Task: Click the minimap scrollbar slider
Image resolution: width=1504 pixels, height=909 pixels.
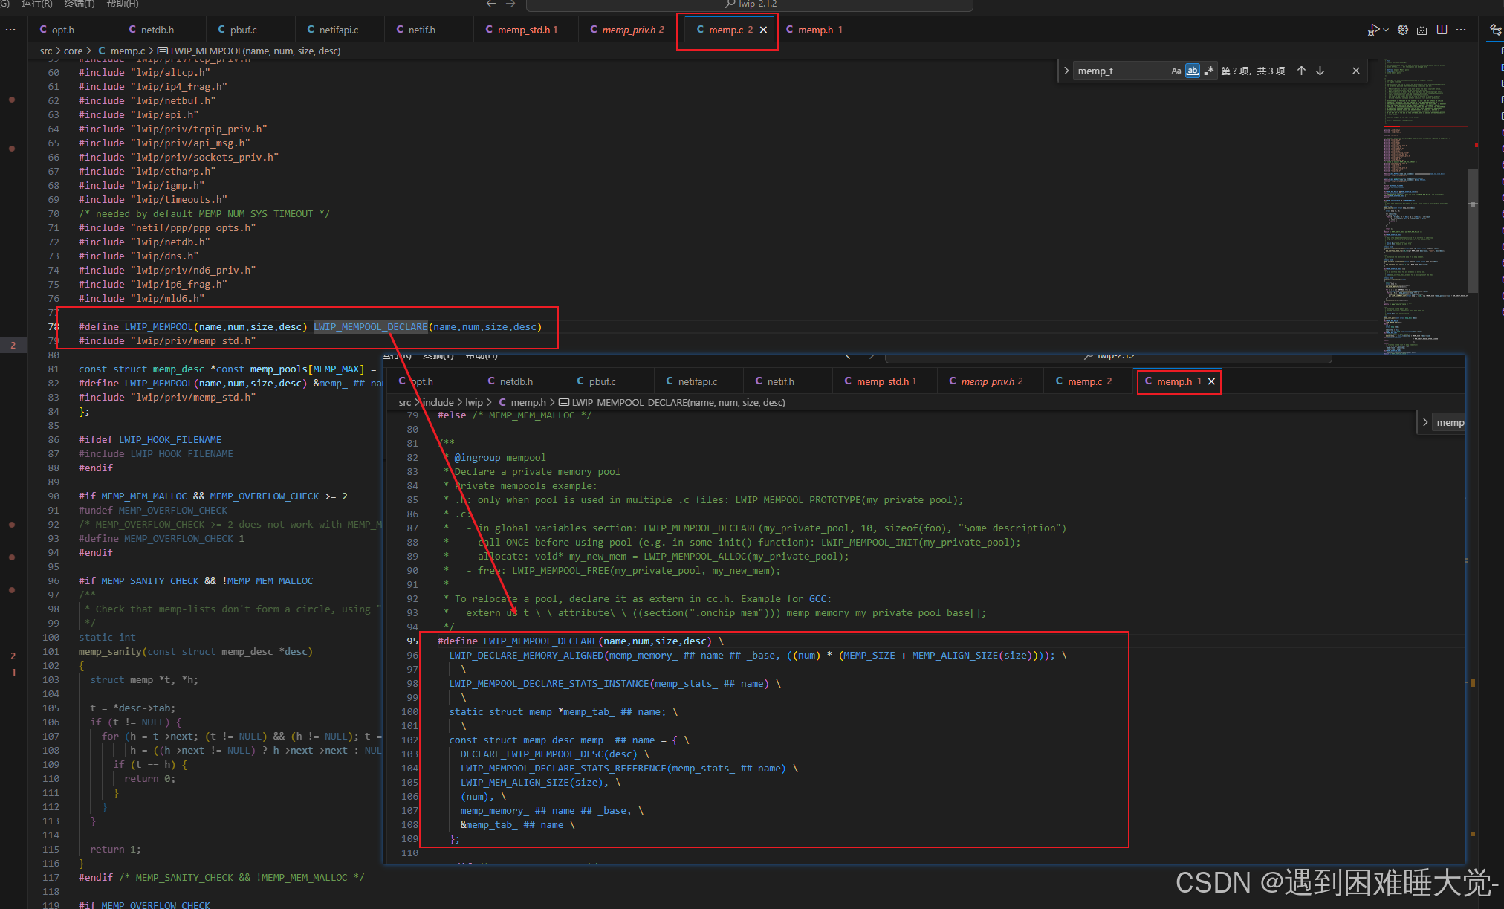Action: pyautogui.click(x=1472, y=230)
